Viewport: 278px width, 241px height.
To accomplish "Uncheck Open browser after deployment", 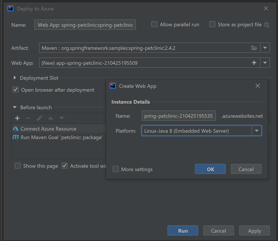I will pyautogui.click(x=16, y=90).
